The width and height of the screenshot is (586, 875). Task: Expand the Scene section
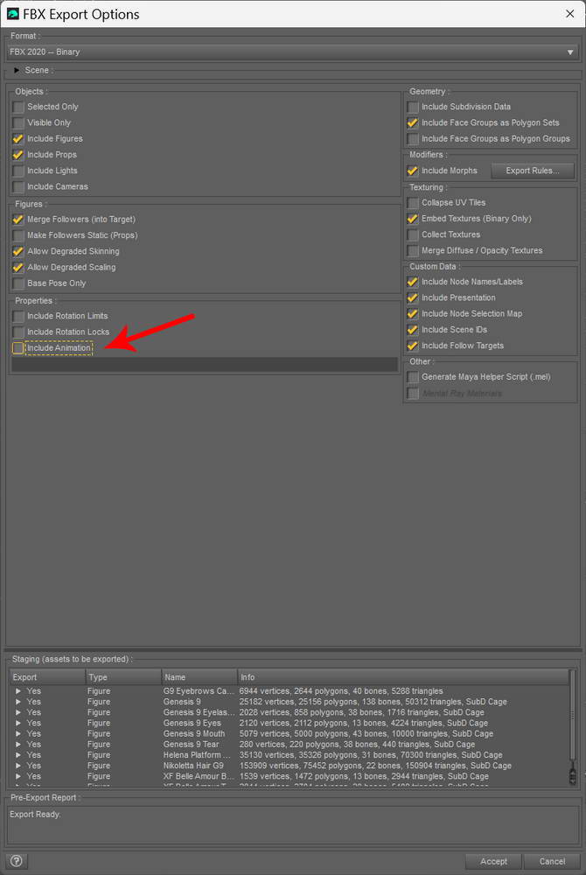tap(17, 70)
